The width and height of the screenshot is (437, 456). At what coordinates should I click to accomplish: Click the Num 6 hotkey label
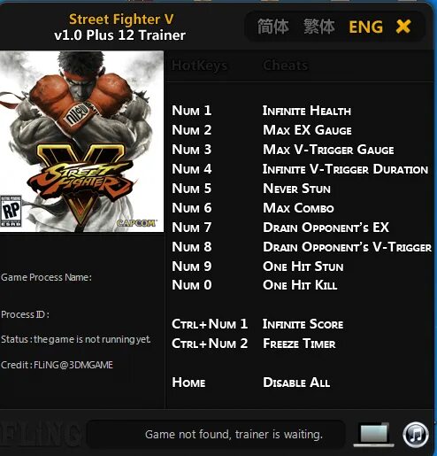click(x=192, y=208)
